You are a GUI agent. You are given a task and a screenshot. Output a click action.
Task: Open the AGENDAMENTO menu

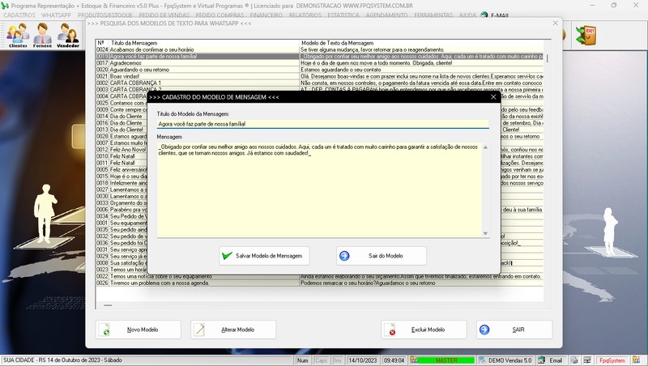click(386, 15)
